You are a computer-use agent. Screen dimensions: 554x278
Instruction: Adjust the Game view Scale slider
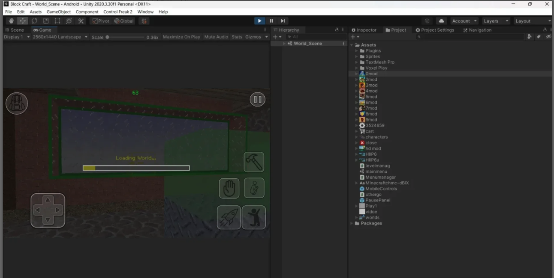coord(124,37)
